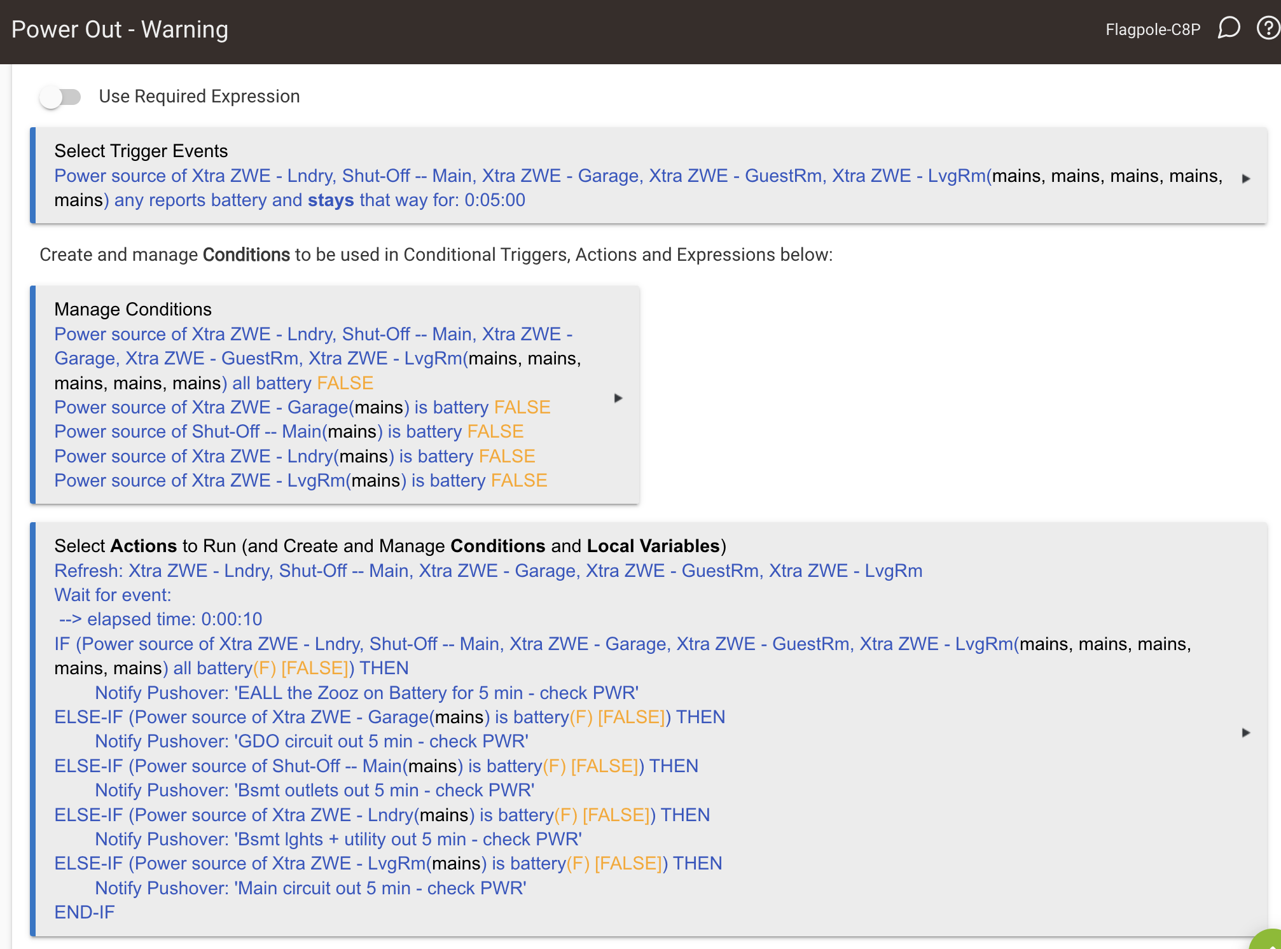The image size is (1281, 949).
Task: Click condition 'Xtra ZWE - LvgRm(mains) is battery FALSE'
Action: tap(301, 480)
